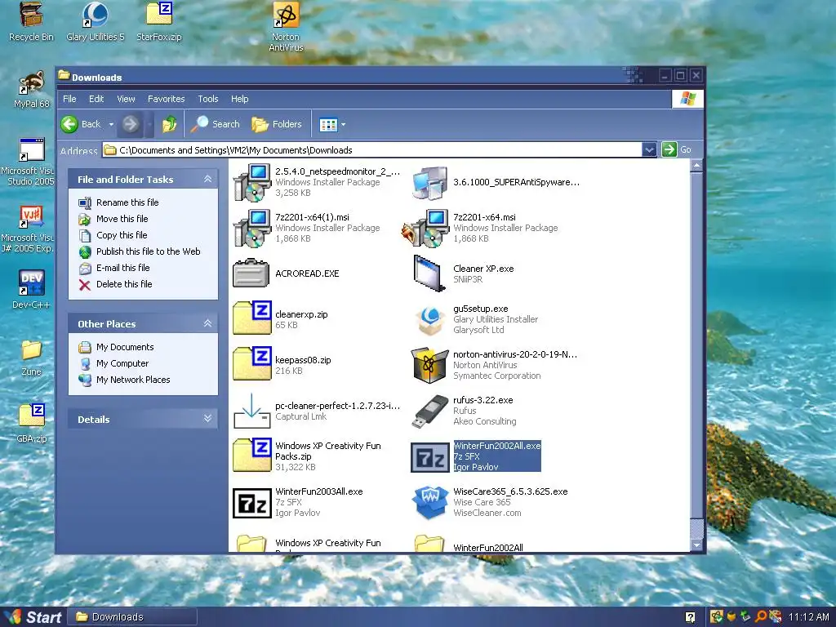
Task: Open the View menu
Action: tap(127, 99)
